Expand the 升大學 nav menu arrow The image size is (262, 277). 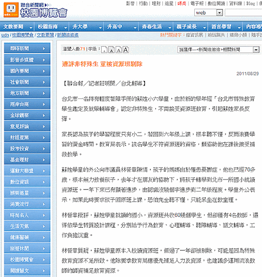pos(100,28)
